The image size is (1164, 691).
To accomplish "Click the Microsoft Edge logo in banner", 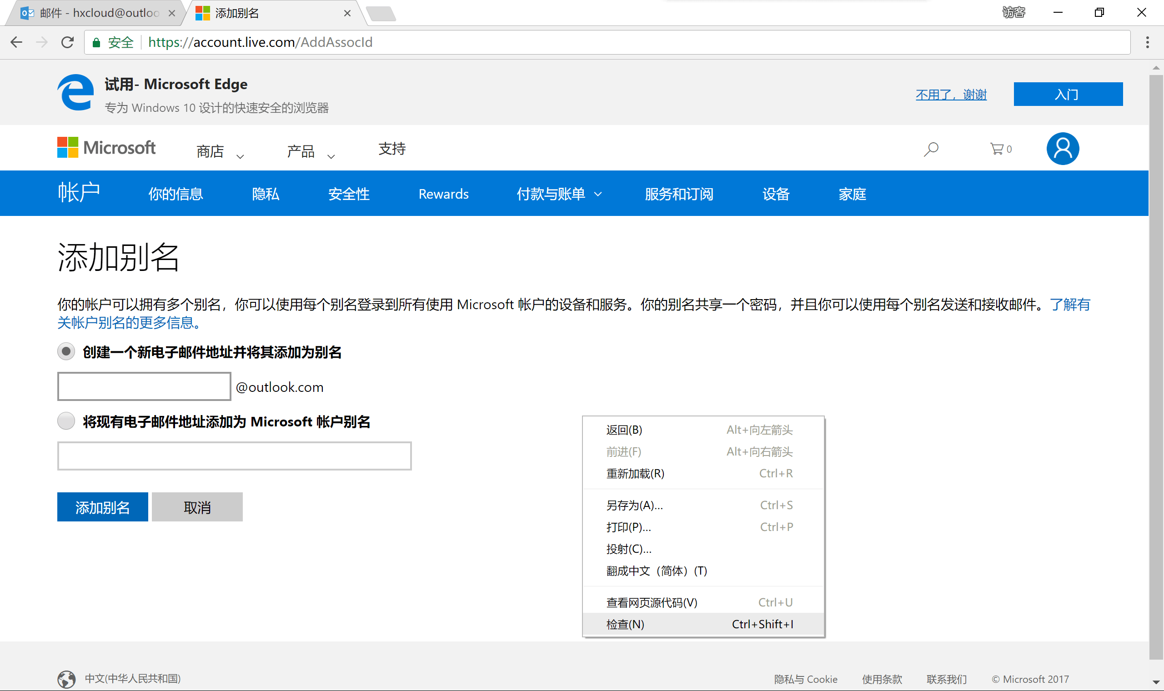I will pyautogui.click(x=75, y=93).
